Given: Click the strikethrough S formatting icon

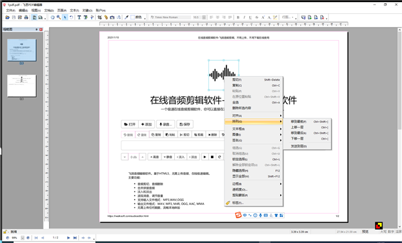Looking at the screenshot, I should tap(257, 17).
